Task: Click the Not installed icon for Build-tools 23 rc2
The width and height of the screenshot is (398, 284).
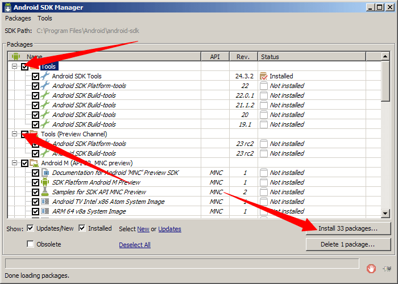Action: (x=263, y=153)
